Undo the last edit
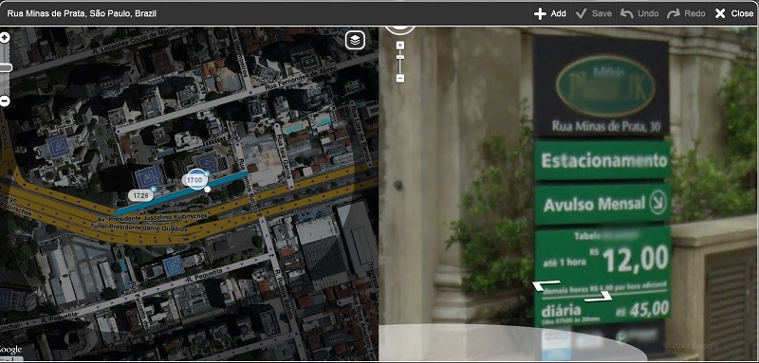759x363 pixels. pyautogui.click(x=639, y=13)
